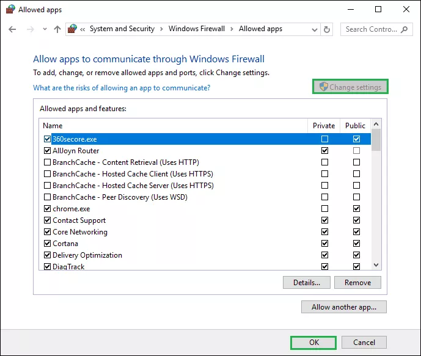The width and height of the screenshot is (421, 356).
Task: Click the Remove button
Action: (357, 283)
